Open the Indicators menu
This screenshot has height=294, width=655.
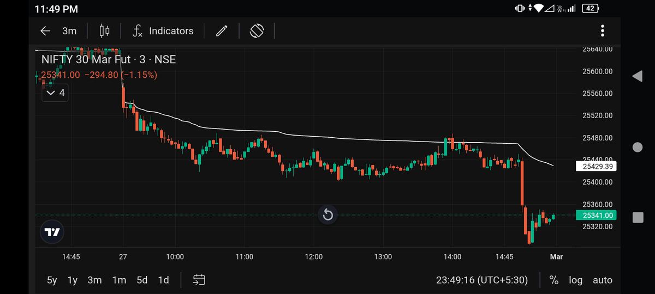163,31
